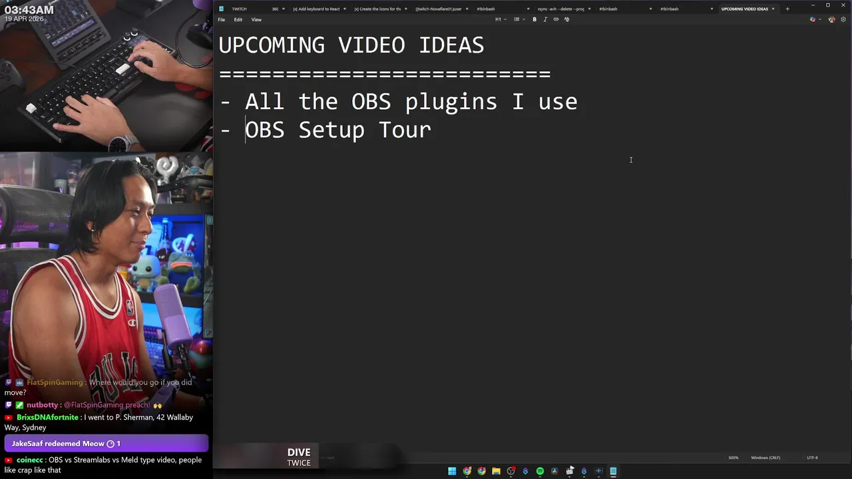Open the H1 heading style dropdown
The width and height of the screenshot is (852, 479).
tap(501, 19)
